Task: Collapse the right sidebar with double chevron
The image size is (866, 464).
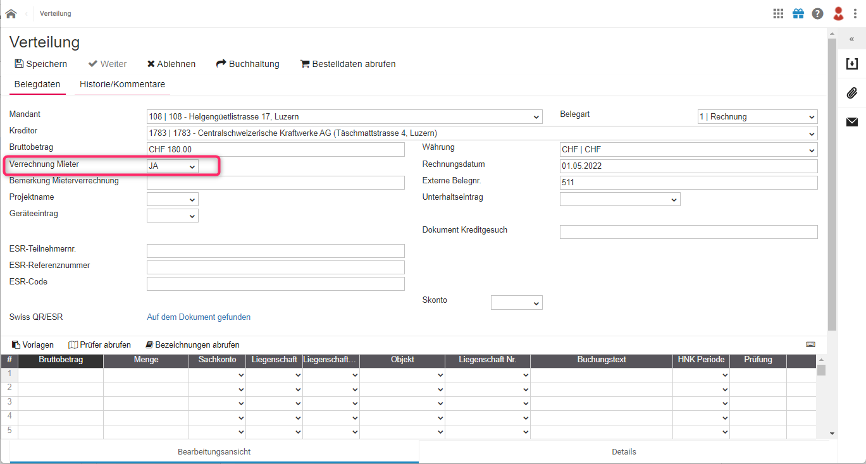Action: pyautogui.click(x=851, y=39)
